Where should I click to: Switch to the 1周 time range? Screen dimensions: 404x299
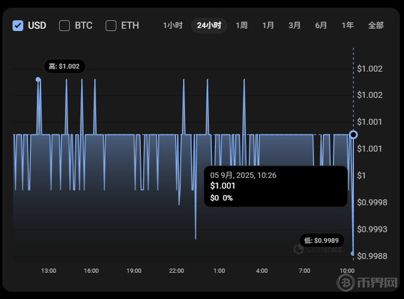tap(242, 26)
